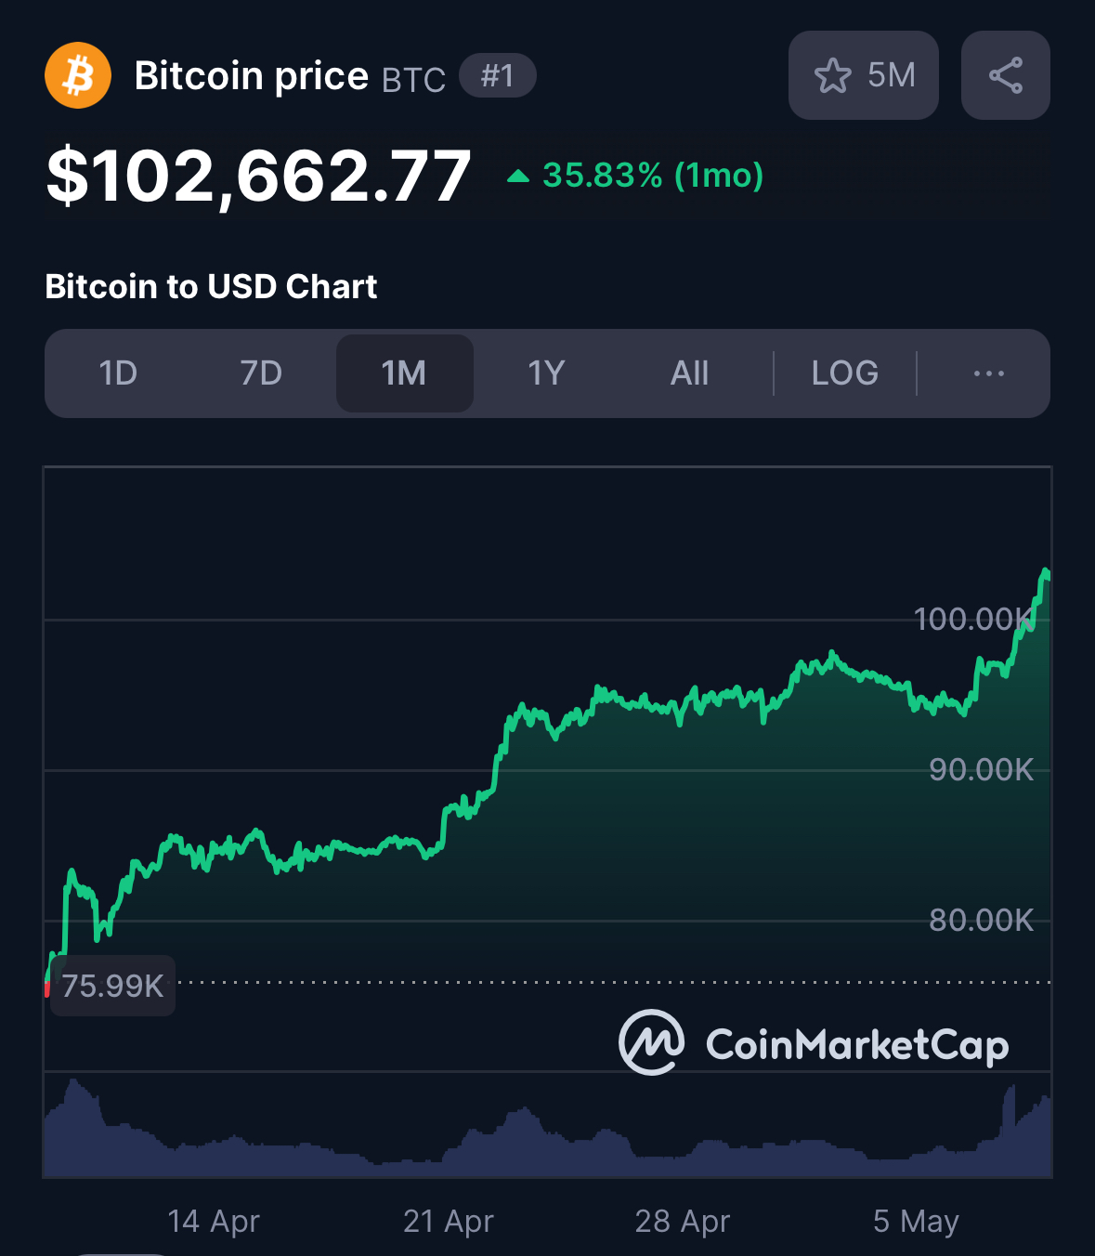Click the 5 May date axis marker
The image size is (1095, 1256).
(916, 1221)
